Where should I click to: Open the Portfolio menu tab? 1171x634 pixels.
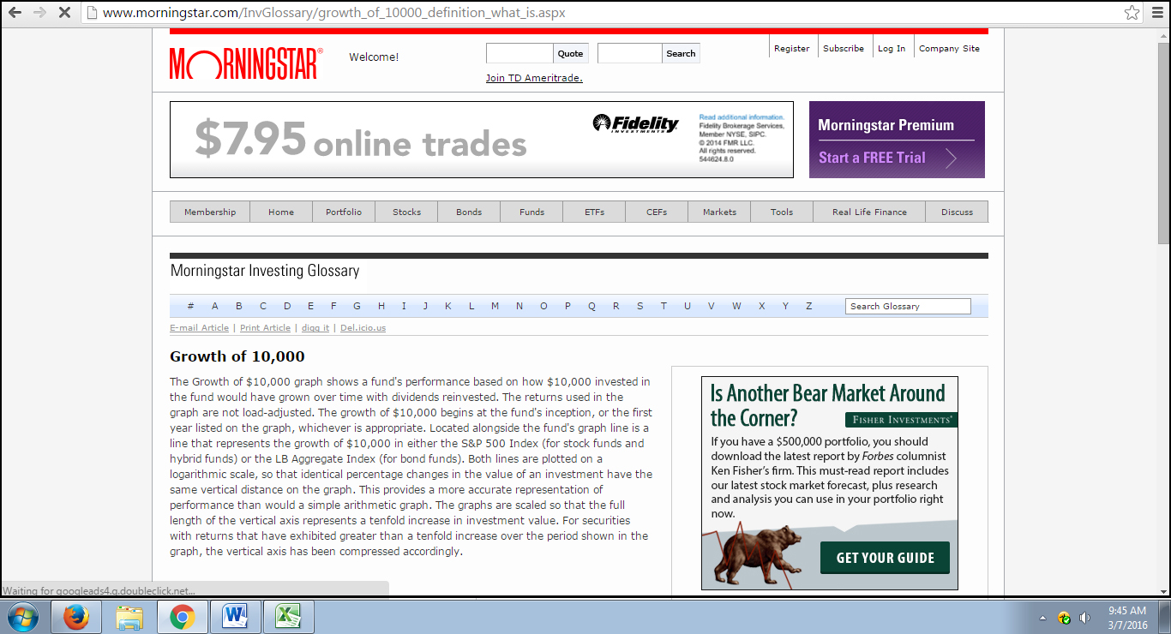344,212
